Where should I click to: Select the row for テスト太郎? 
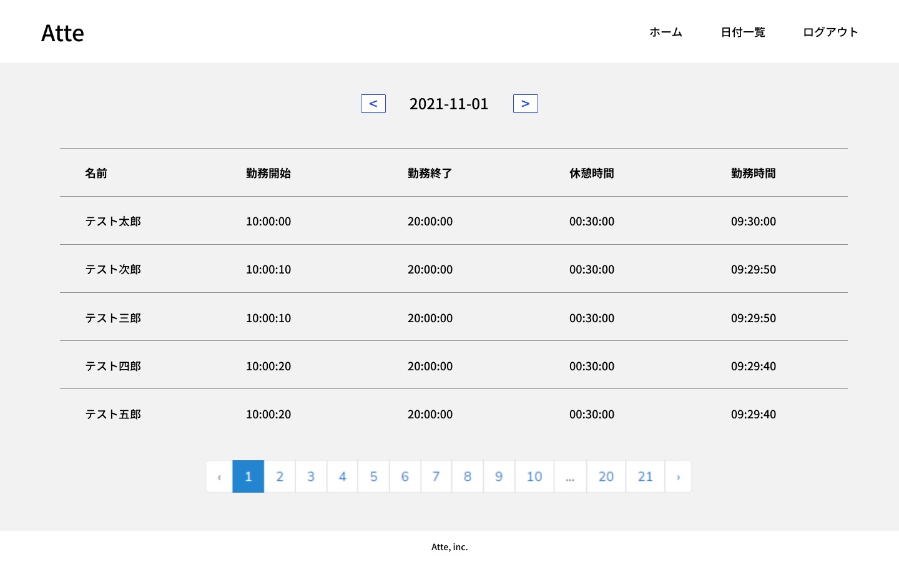click(x=113, y=221)
